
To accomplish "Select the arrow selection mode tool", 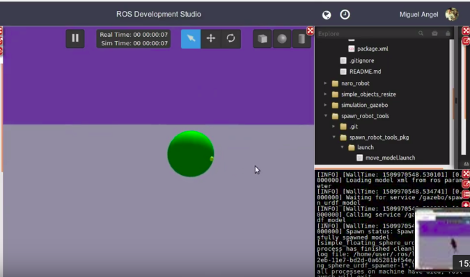I will (x=191, y=39).
